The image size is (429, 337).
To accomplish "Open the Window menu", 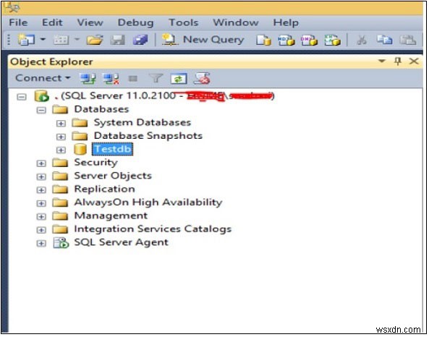I will click(x=236, y=22).
